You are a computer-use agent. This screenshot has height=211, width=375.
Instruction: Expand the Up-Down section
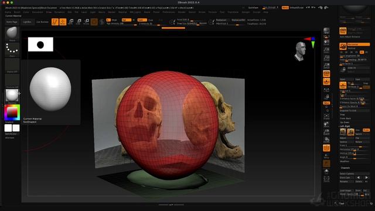coord(345,122)
